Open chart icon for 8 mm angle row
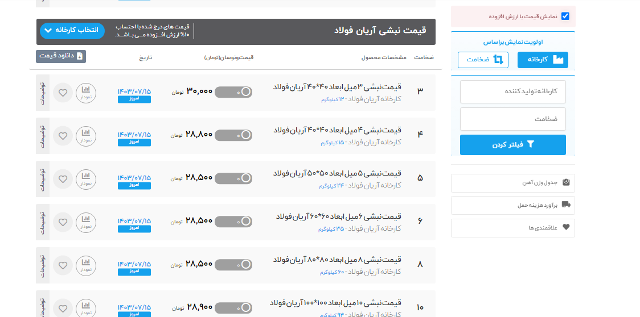 pos(86,265)
